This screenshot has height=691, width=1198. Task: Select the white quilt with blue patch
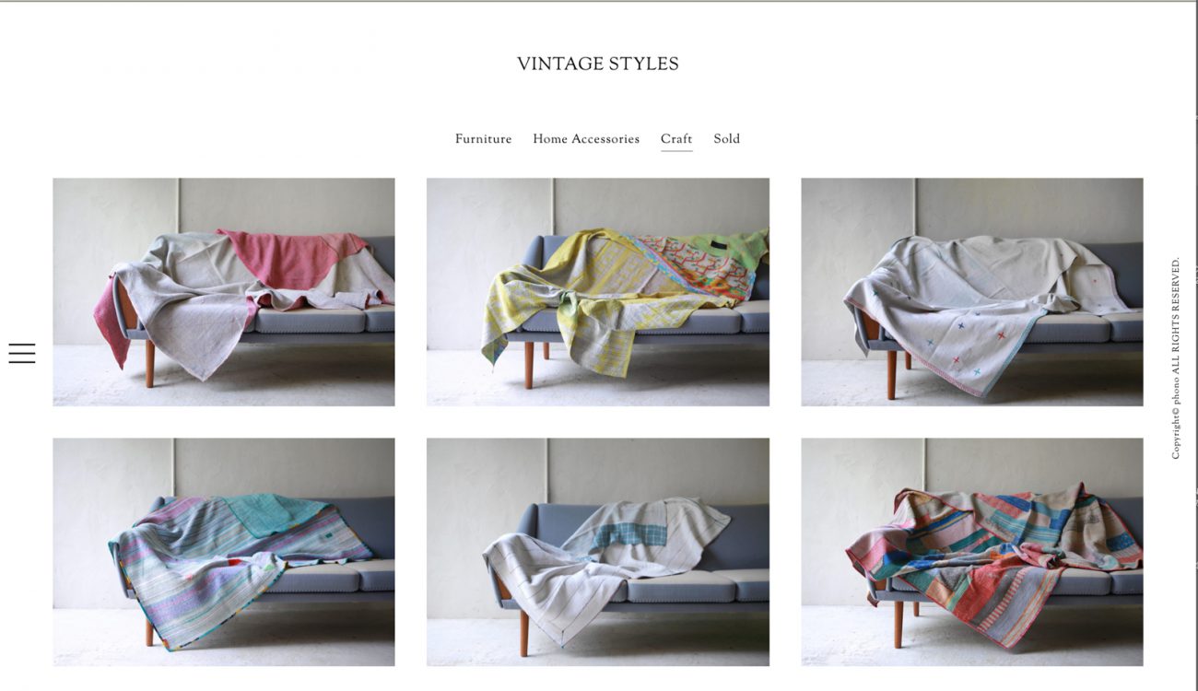pos(598,552)
